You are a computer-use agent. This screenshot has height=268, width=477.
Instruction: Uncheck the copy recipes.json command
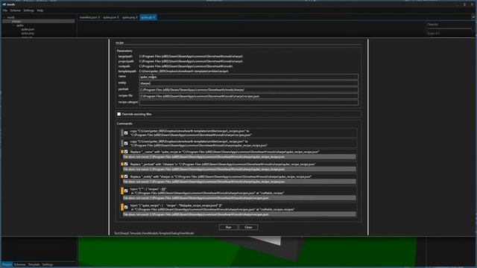point(126,133)
